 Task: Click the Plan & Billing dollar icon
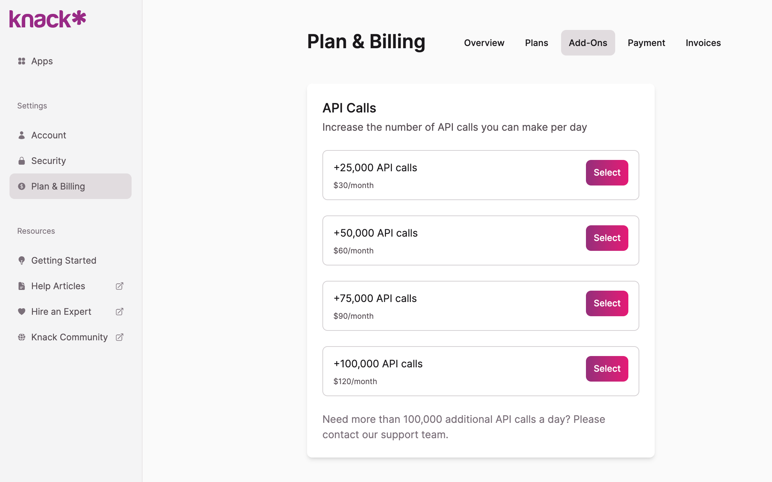[x=22, y=186]
